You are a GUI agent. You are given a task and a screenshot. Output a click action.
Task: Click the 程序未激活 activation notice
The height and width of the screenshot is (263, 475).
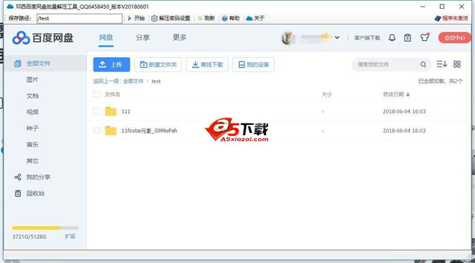(x=452, y=18)
